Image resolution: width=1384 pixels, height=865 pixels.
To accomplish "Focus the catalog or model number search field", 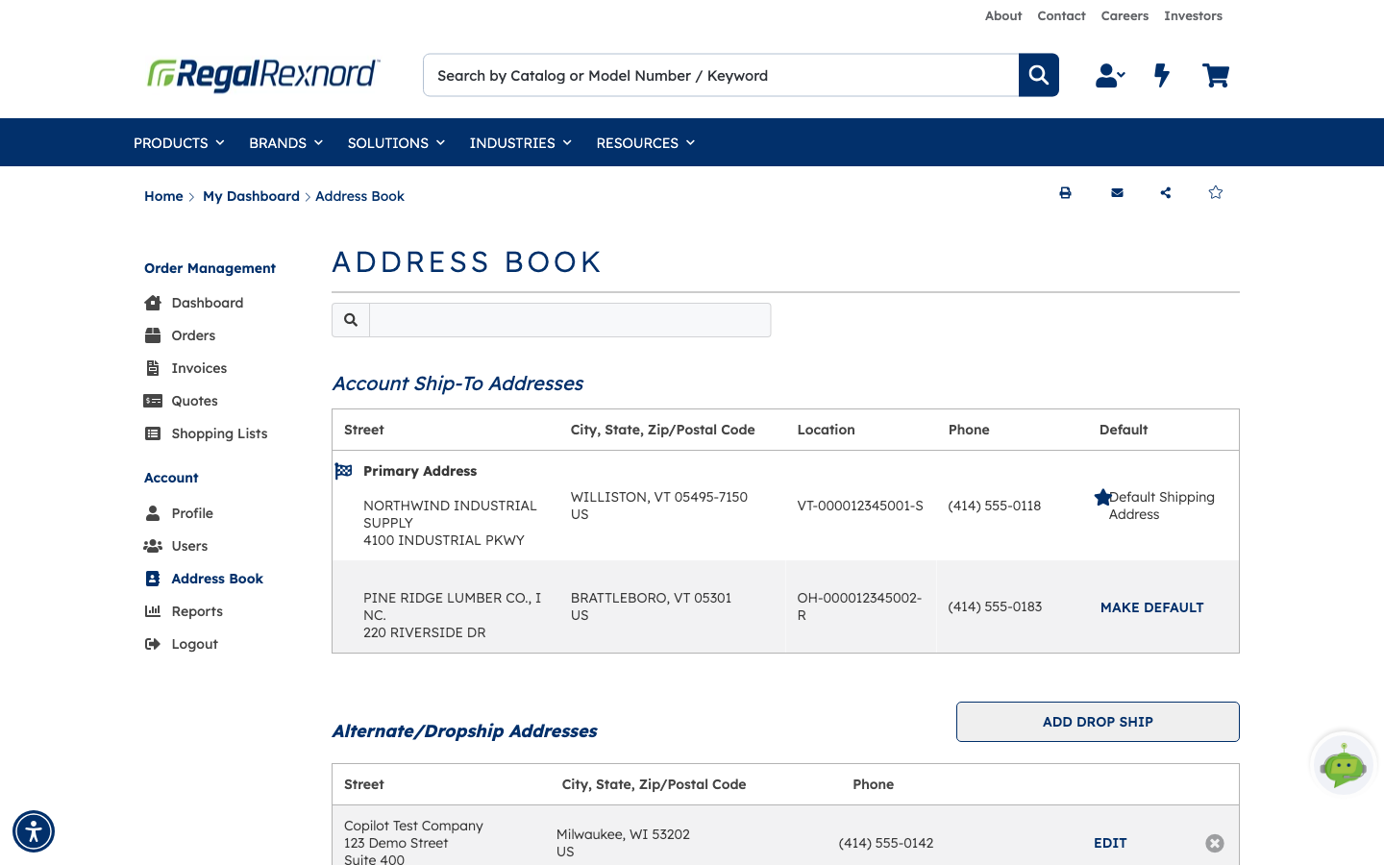I will point(721,75).
